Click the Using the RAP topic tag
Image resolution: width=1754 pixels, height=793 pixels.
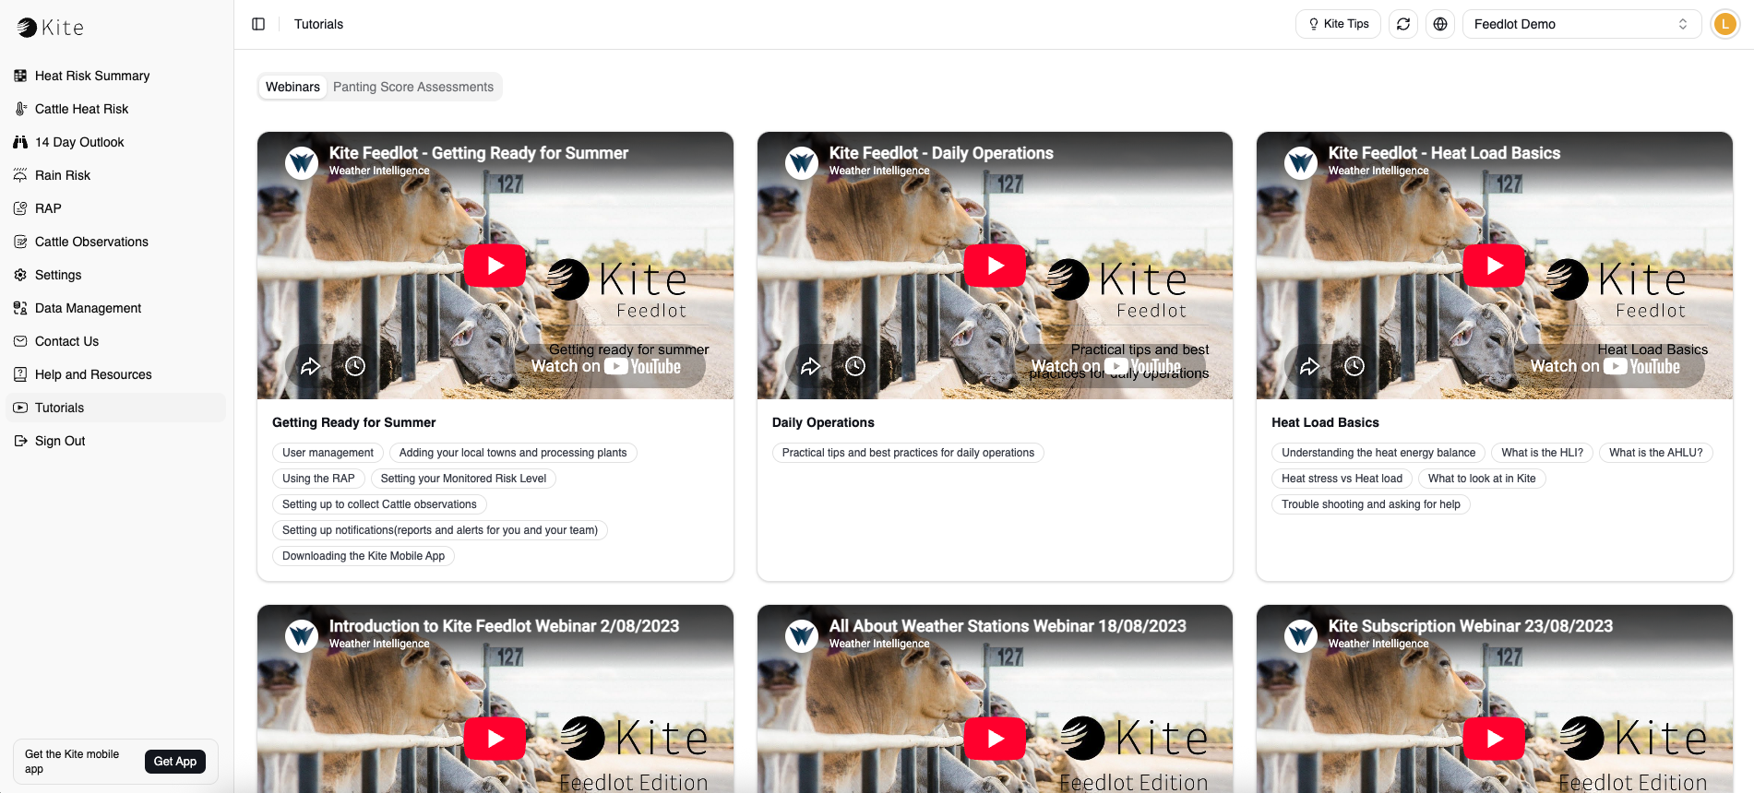[318, 479]
